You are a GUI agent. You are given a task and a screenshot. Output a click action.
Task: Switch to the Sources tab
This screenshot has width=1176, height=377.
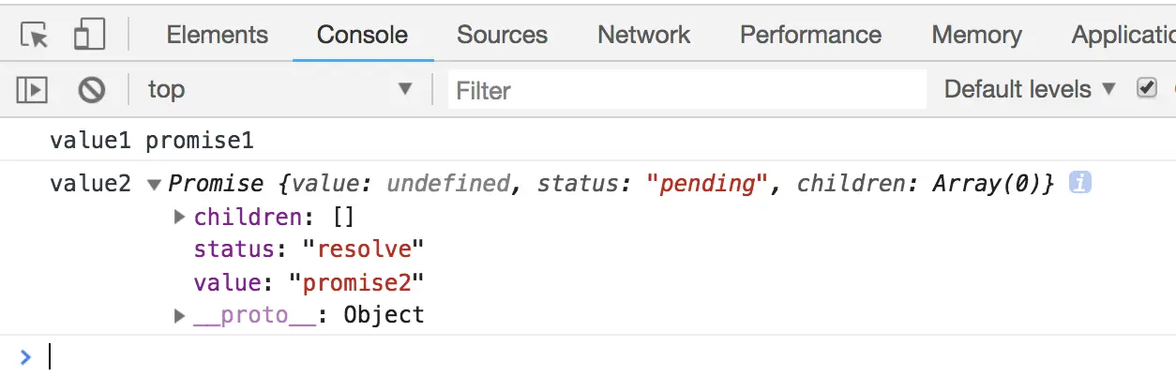point(502,35)
